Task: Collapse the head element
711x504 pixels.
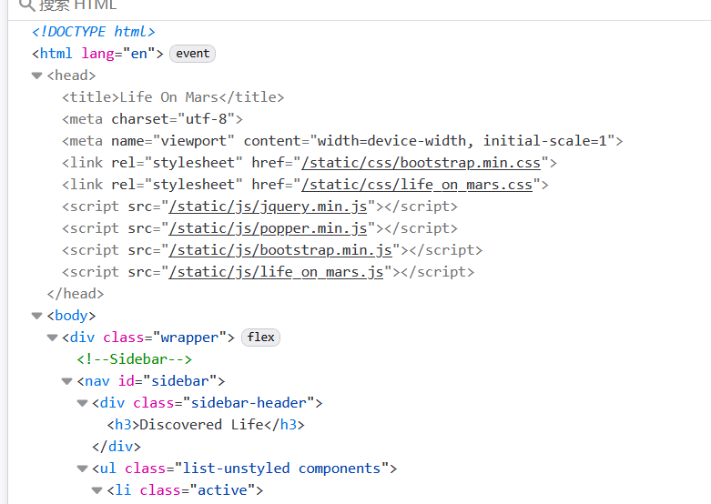Action: coord(36,76)
